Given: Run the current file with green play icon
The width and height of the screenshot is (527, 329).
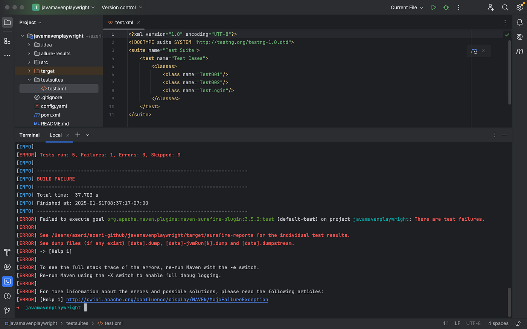Looking at the screenshot, I should click(434, 7).
